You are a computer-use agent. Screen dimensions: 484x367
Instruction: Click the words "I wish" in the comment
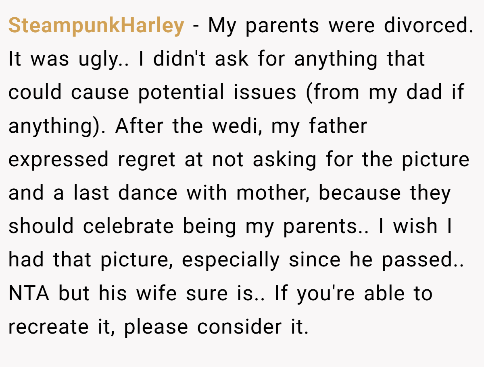(x=415, y=226)
